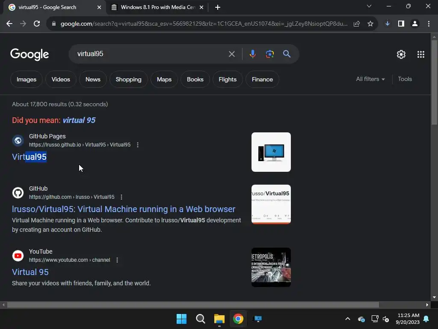Image resolution: width=438 pixels, height=329 pixels.
Task: Open File Explorer from taskbar
Action: [219, 319]
